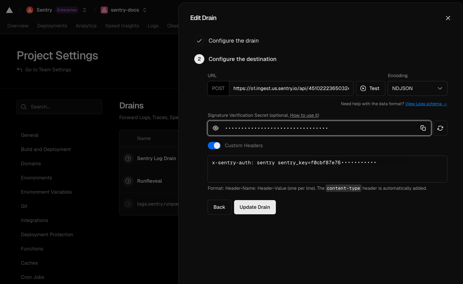Image resolution: width=463 pixels, height=284 pixels.
Task: Click the Sentry Log Drain row icon
Action: tap(129, 158)
